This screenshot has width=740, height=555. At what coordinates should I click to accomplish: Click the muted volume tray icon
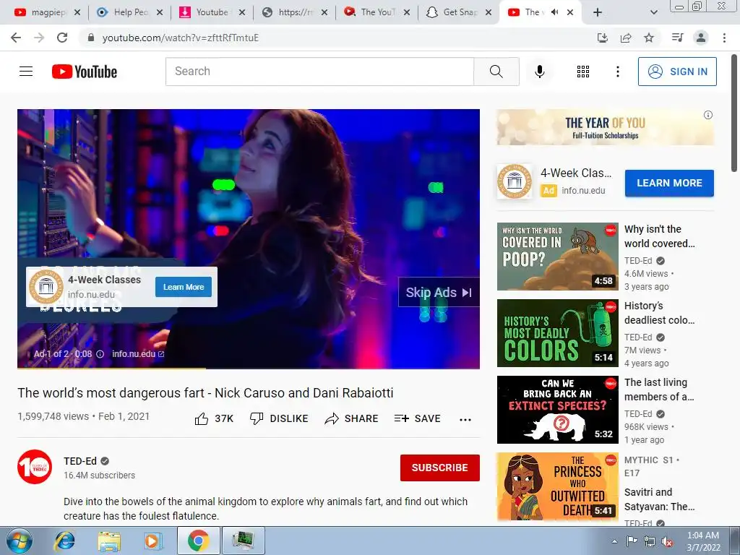(x=667, y=541)
